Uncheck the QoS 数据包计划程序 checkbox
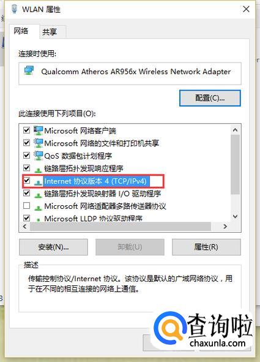The image size is (260, 362). (26, 155)
